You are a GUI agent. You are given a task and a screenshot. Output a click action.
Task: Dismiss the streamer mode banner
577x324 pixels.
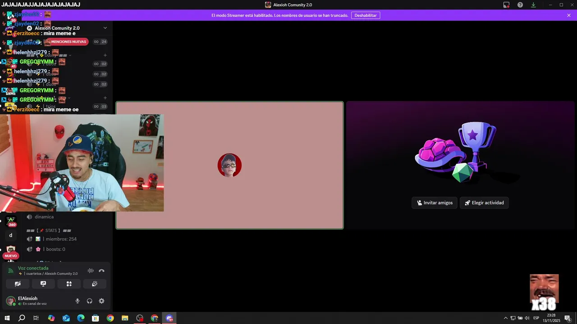pyautogui.click(x=569, y=15)
